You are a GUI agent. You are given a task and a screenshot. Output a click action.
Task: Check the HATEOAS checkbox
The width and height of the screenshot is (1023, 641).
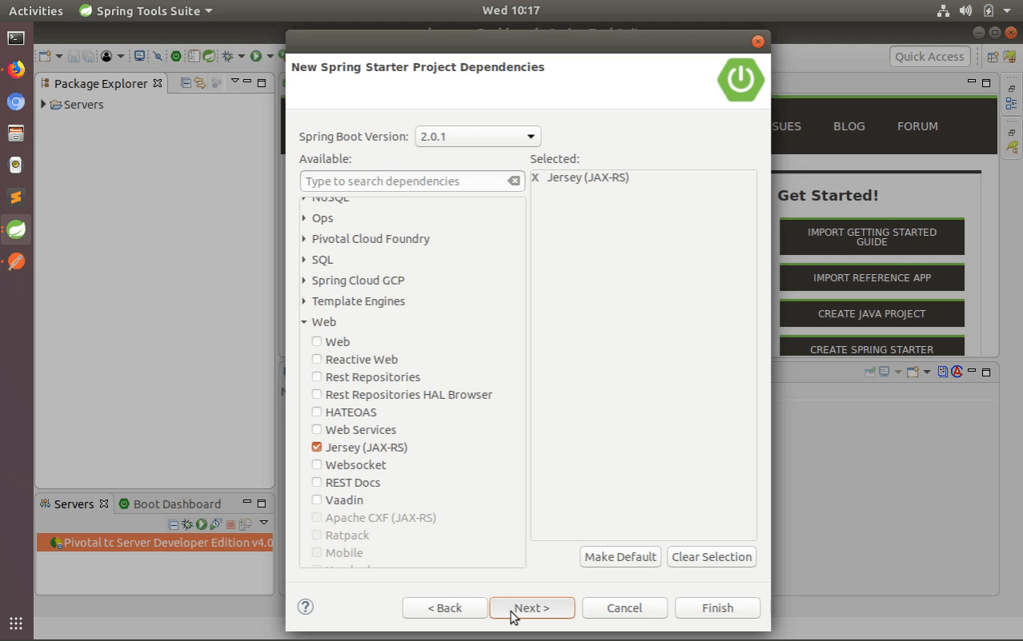pyautogui.click(x=317, y=412)
